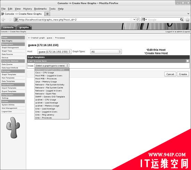Choose Unix - Ping Latency from list
The width and height of the screenshot is (191, 170).
[x=45, y=115]
